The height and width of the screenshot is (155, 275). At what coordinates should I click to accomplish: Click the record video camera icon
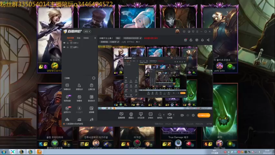[182, 115]
